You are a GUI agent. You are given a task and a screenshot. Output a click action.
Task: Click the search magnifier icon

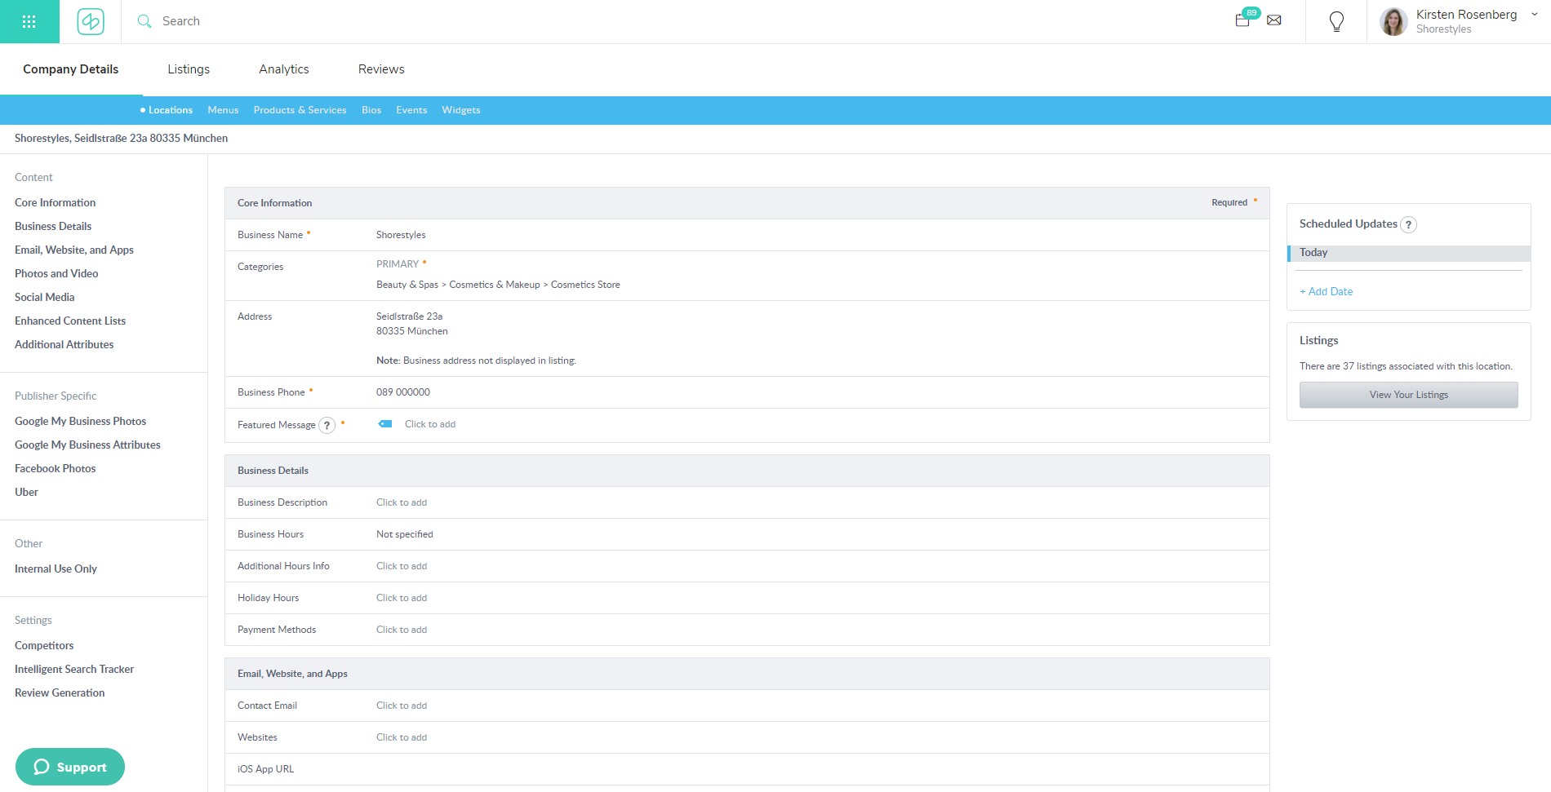click(144, 21)
